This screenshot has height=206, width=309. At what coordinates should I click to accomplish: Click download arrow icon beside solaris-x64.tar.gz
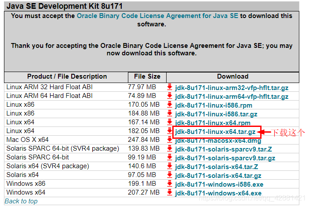170,175
